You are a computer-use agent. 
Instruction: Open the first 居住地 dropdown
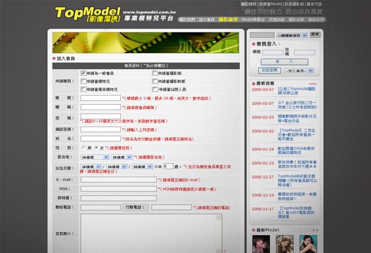point(94,157)
